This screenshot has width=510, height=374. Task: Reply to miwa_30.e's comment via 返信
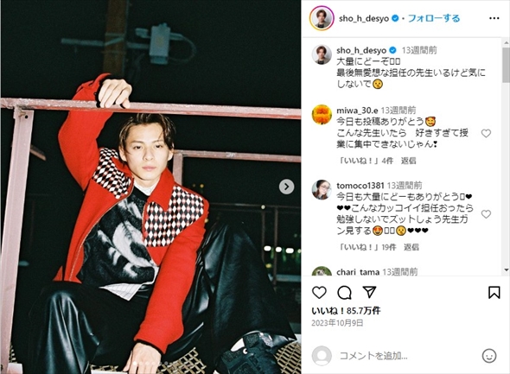pos(408,161)
